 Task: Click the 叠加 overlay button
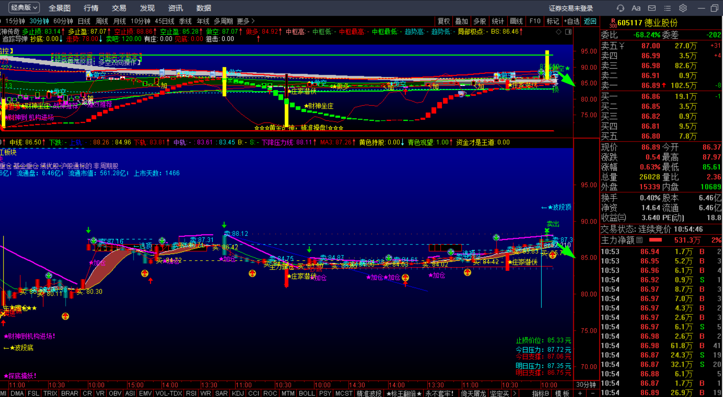[462, 21]
